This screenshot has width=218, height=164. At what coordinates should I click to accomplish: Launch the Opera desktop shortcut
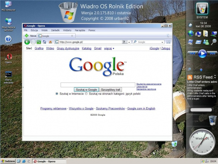(8, 59)
